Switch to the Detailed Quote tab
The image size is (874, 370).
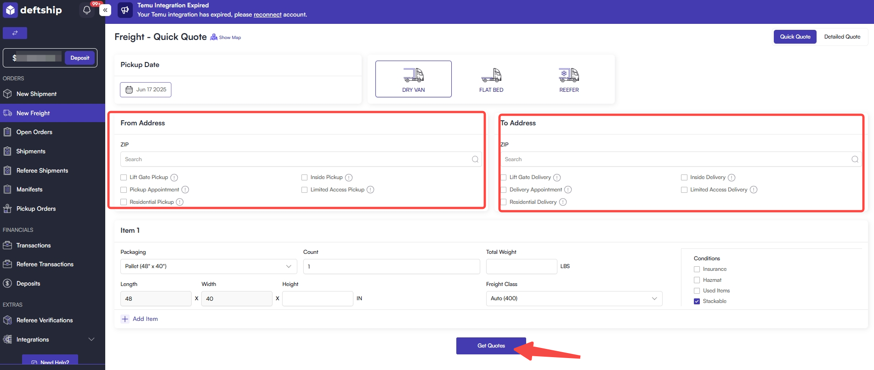point(842,37)
